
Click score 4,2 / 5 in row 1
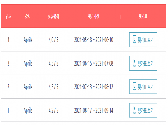pyautogui.click(x=53, y=111)
